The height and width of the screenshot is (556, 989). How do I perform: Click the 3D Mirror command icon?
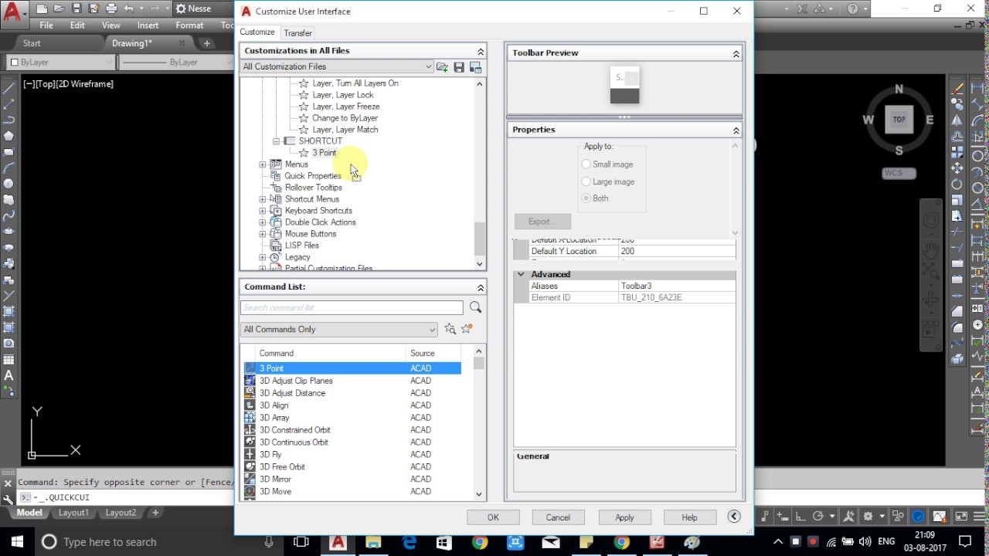pos(250,480)
